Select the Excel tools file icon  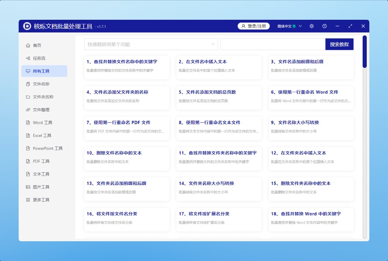28,136
